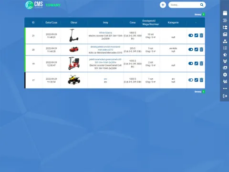Viewport: 229px width, 172px height.
Task: Click the Kategorie column header
Action: click(x=173, y=22)
